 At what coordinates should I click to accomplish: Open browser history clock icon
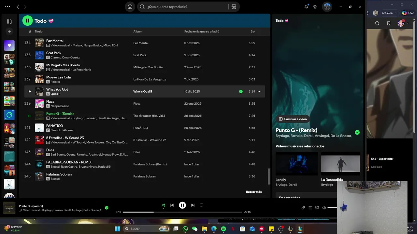point(368,13)
